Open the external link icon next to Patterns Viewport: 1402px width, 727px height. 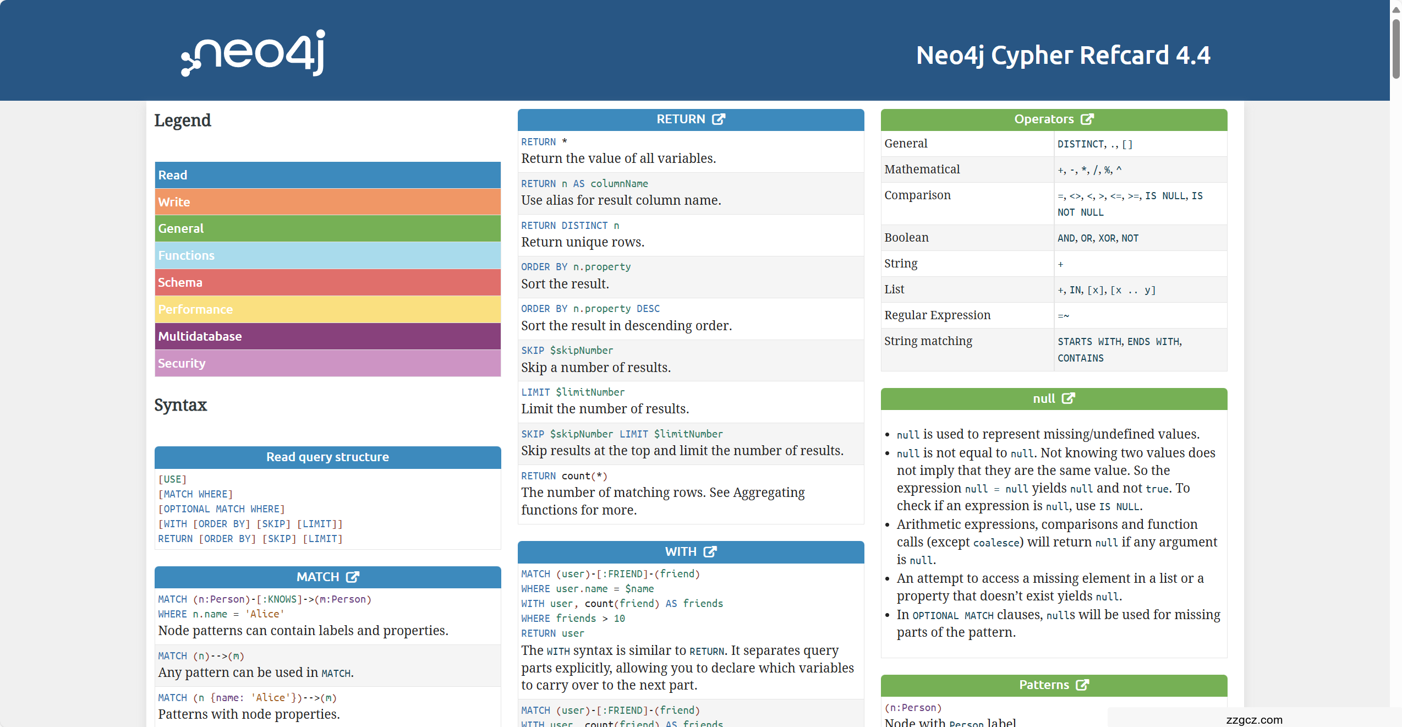pyautogui.click(x=1082, y=685)
